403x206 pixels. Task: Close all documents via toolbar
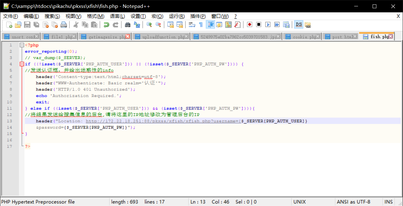coord(55,25)
